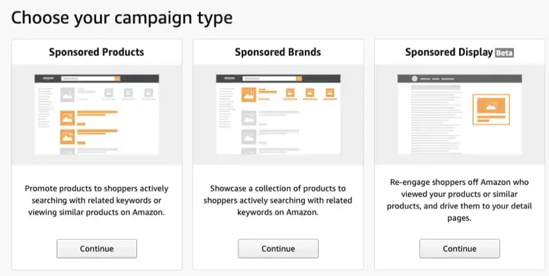Click the circle avatar in Sponsored Display preview header
Viewport: 549px width, 276px height.
(x=414, y=79)
